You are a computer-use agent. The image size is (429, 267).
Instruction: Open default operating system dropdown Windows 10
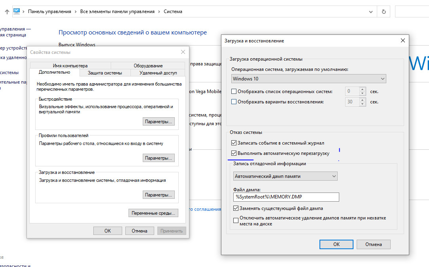[x=309, y=79]
